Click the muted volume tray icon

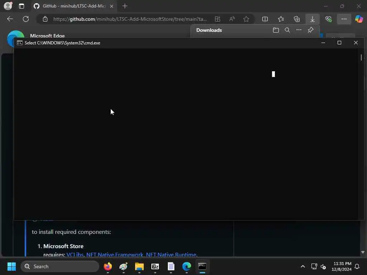point(323,266)
